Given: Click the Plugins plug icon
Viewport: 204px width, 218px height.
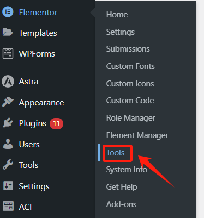Looking at the screenshot, I should tap(8, 123).
